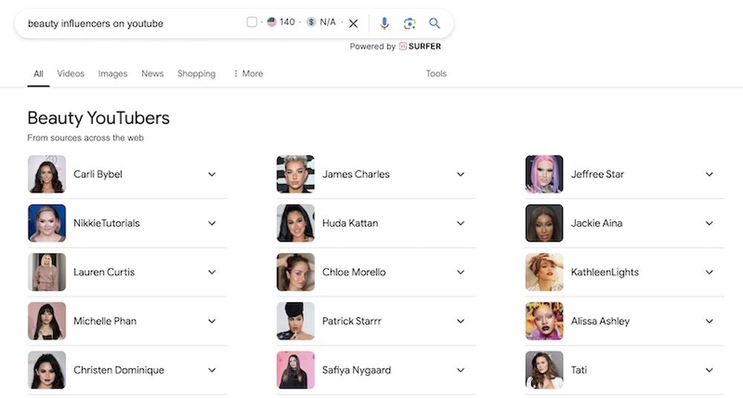The height and width of the screenshot is (398, 743).
Task: Expand the Lauren Curtis entry
Action: pyautogui.click(x=212, y=272)
